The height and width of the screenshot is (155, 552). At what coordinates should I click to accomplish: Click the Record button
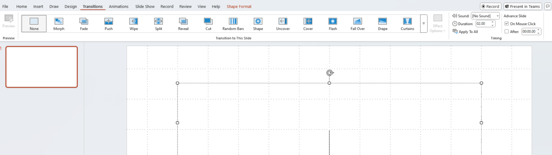490,6
